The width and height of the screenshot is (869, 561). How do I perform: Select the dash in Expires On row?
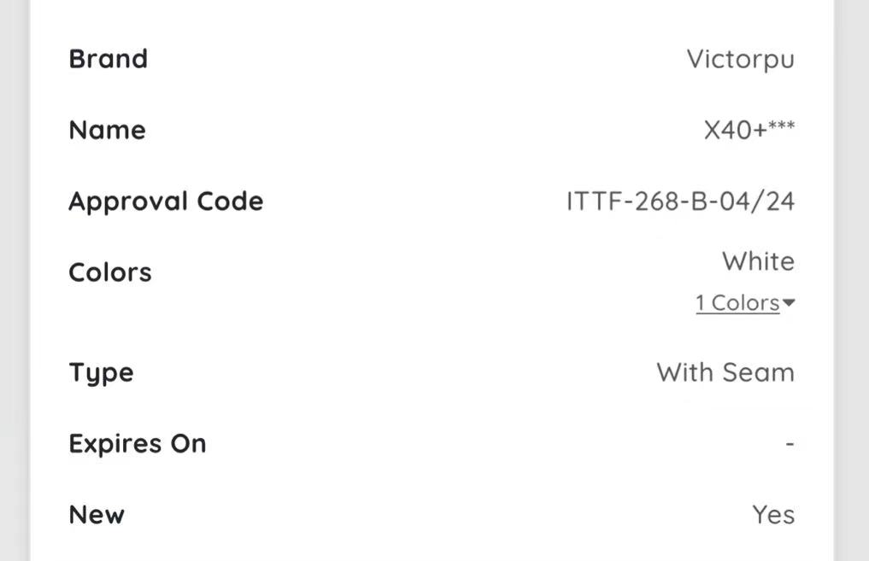(790, 444)
